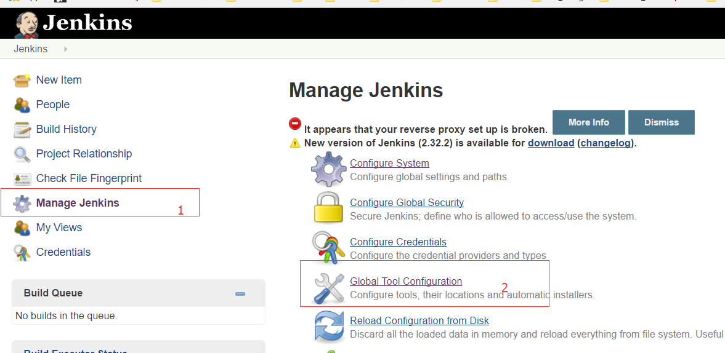Screen dimensions: 725x353
Task: Open the Configure Global Security link
Action: (x=407, y=202)
